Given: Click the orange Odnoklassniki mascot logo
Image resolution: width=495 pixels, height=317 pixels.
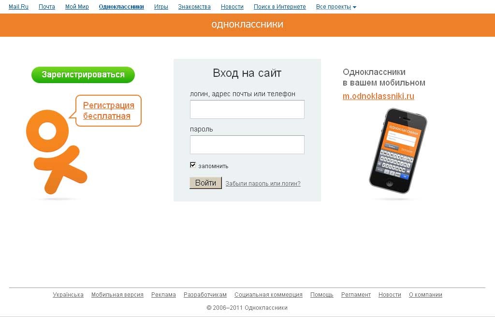Looking at the screenshot, I should 57,152.
